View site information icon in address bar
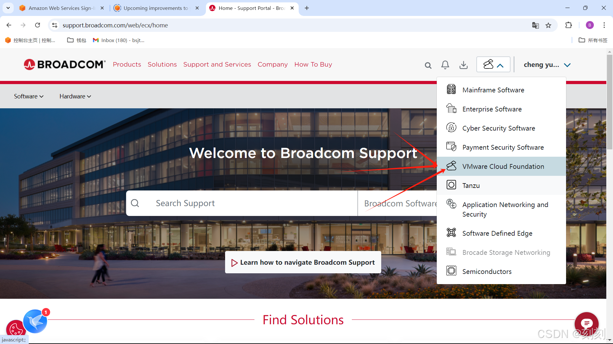Screen dimensions: 613x344 (x=55, y=25)
